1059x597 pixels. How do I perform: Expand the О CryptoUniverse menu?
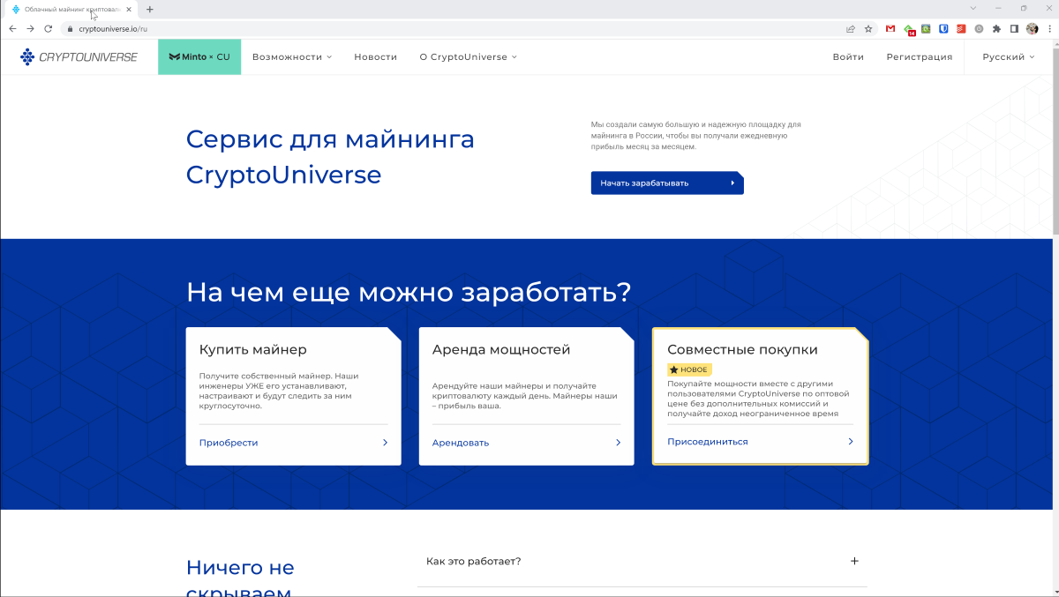point(469,57)
